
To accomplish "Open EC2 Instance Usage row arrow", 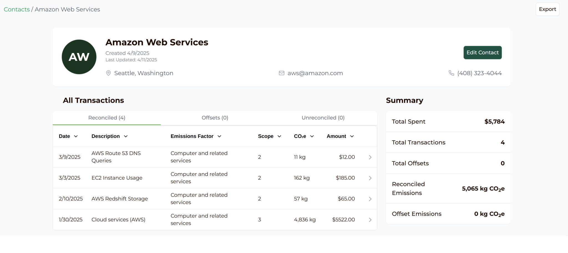I will tap(370, 178).
